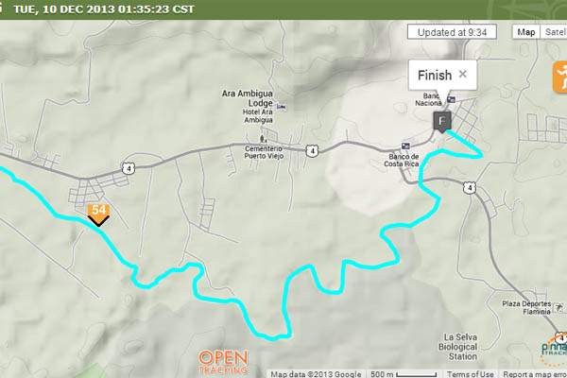567x378 pixels.
Task: Open the Terms of Use link
Action: [x=470, y=373]
